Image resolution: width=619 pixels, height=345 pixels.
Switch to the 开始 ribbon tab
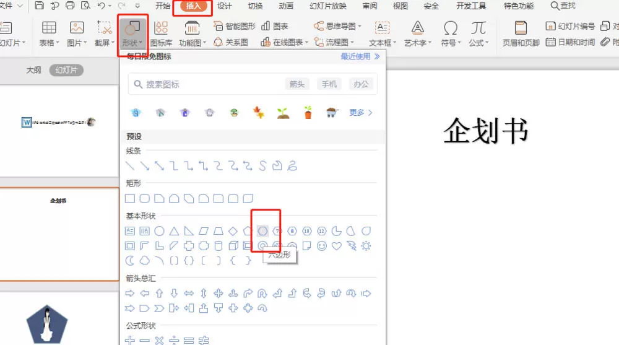[162, 6]
